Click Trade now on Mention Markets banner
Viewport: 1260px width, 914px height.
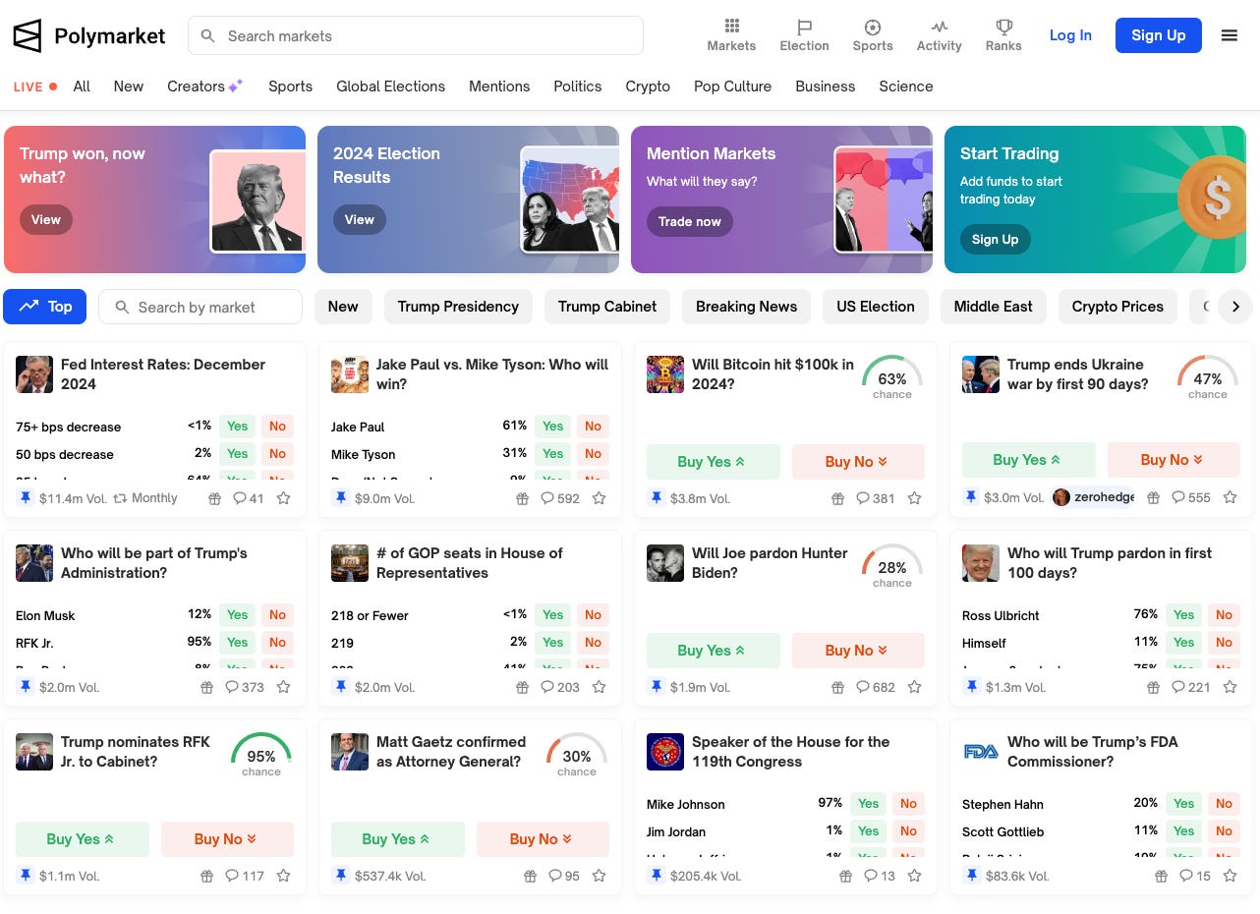pyautogui.click(x=689, y=221)
